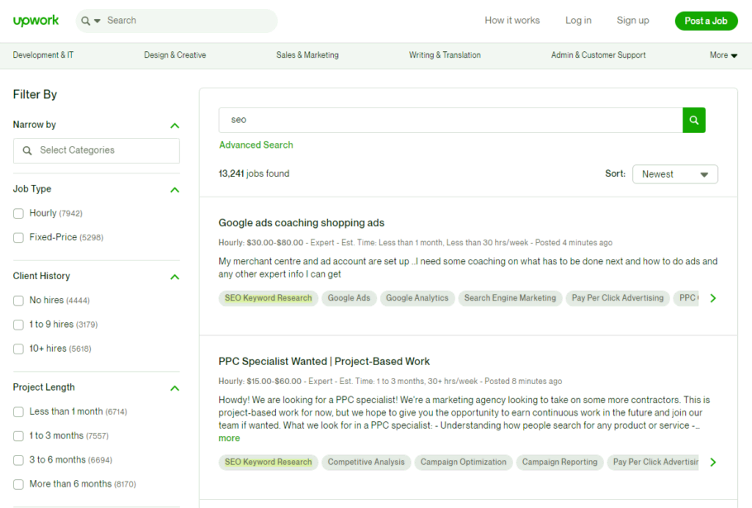
Task: Click the Log in link
Action: (x=578, y=21)
